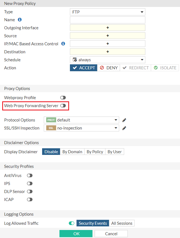Enable the Webproxy Profile toggle
180x238 pixels.
(x=63, y=98)
